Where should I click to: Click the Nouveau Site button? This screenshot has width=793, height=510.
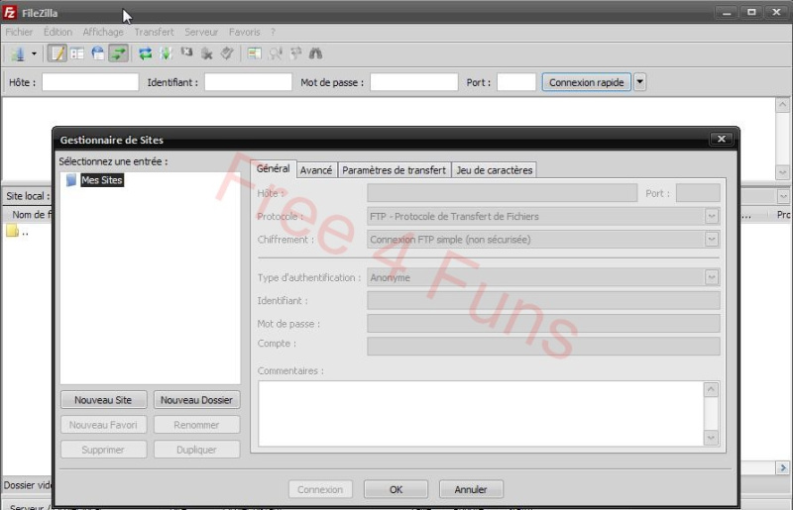pyautogui.click(x=103, y=400)
